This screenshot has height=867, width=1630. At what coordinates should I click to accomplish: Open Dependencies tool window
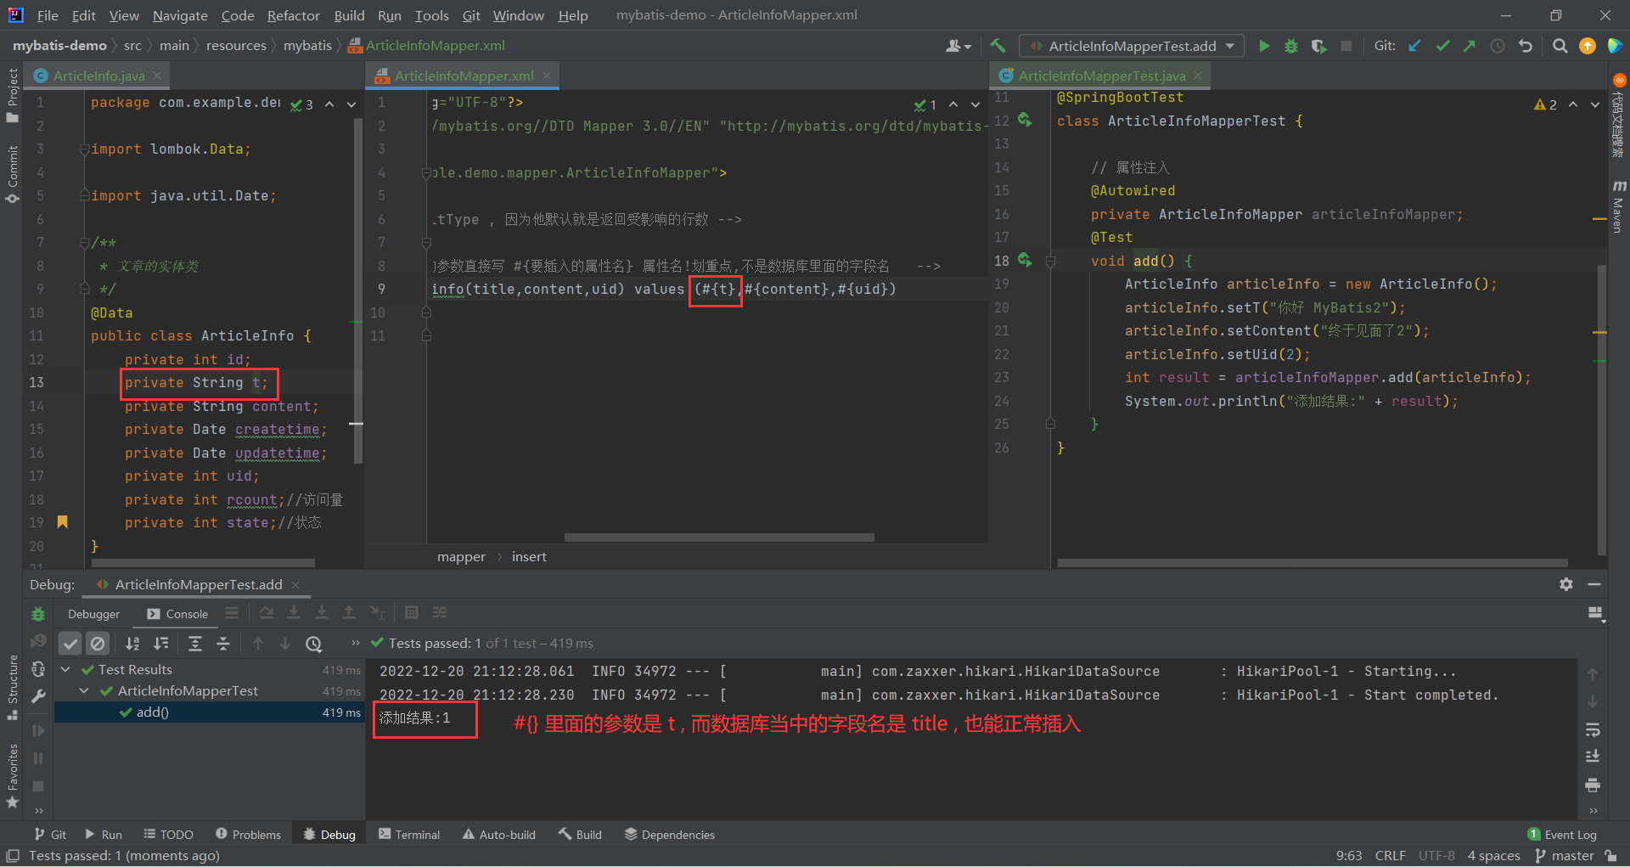point(670,835)
